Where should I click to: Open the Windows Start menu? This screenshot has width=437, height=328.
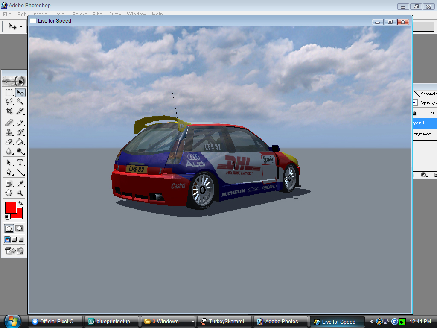12,321
